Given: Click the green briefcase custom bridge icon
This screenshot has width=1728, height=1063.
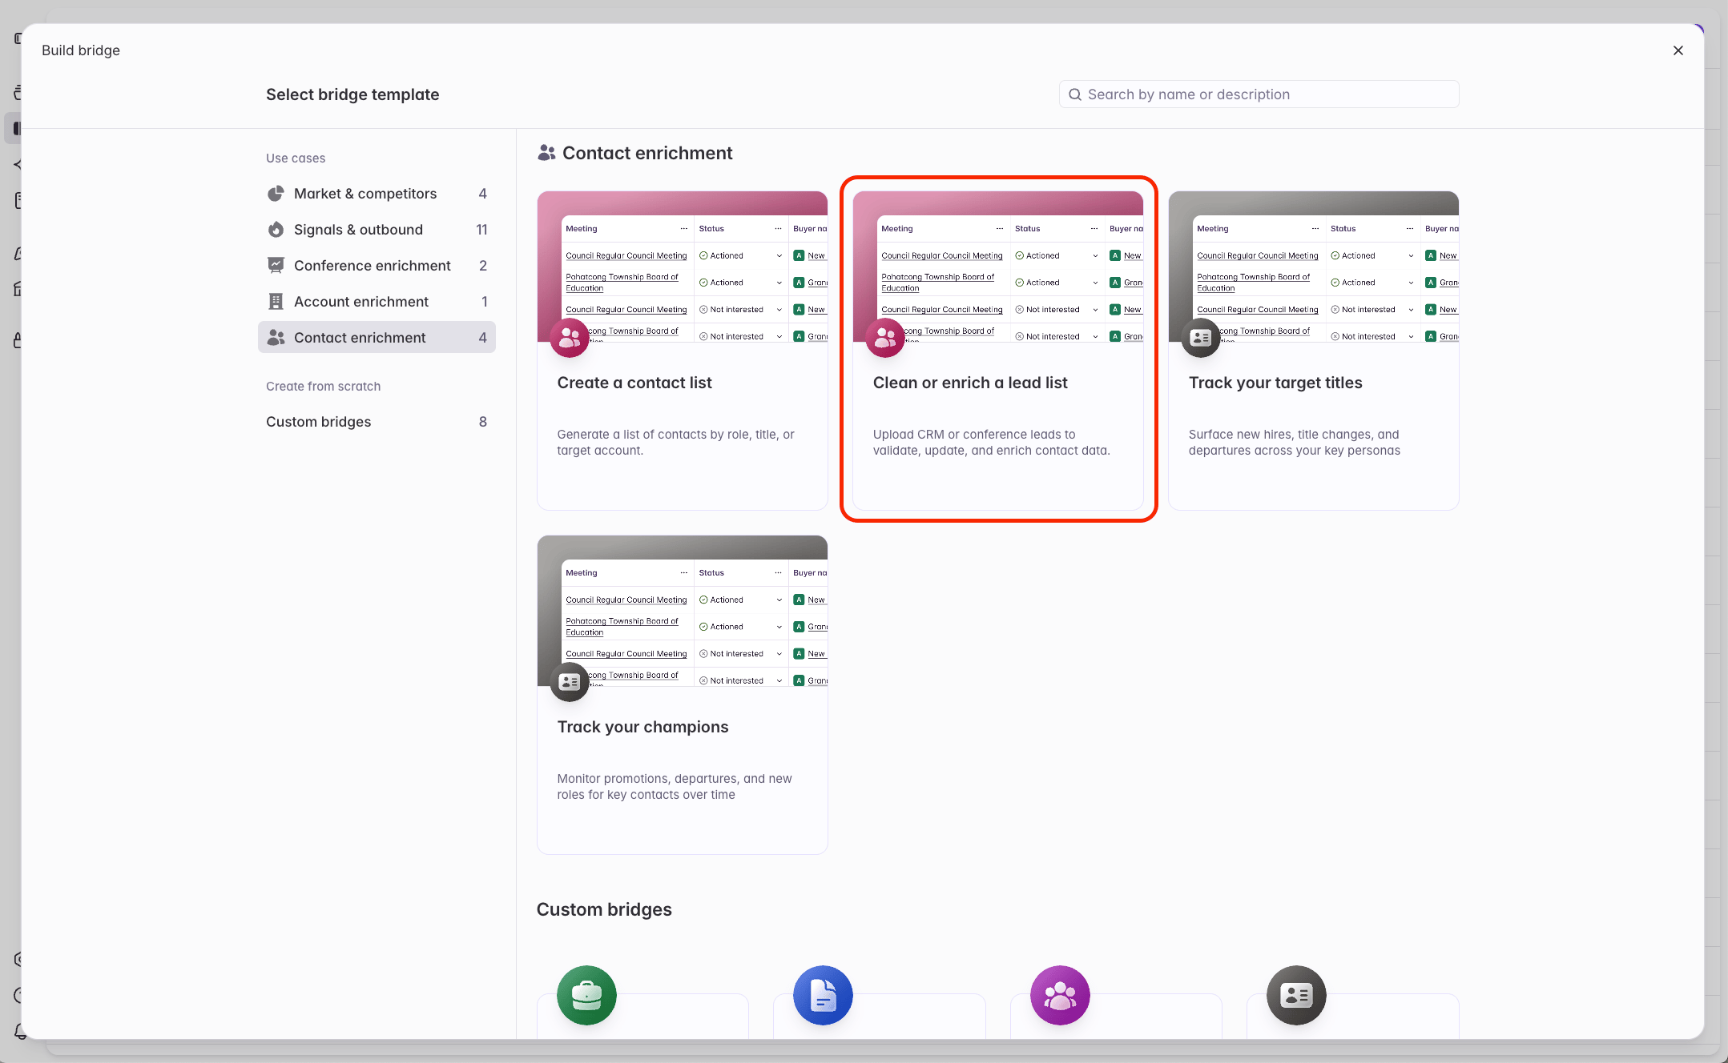Looking at the screenshot, I should [x=586, y=996].
